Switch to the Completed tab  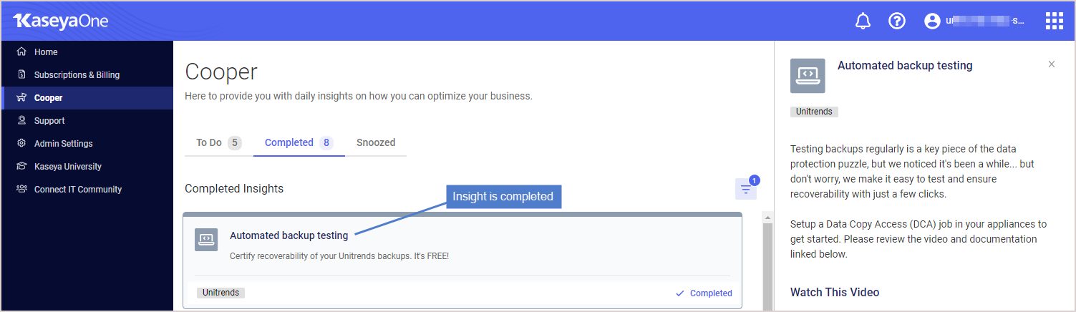tap(299, 142)
